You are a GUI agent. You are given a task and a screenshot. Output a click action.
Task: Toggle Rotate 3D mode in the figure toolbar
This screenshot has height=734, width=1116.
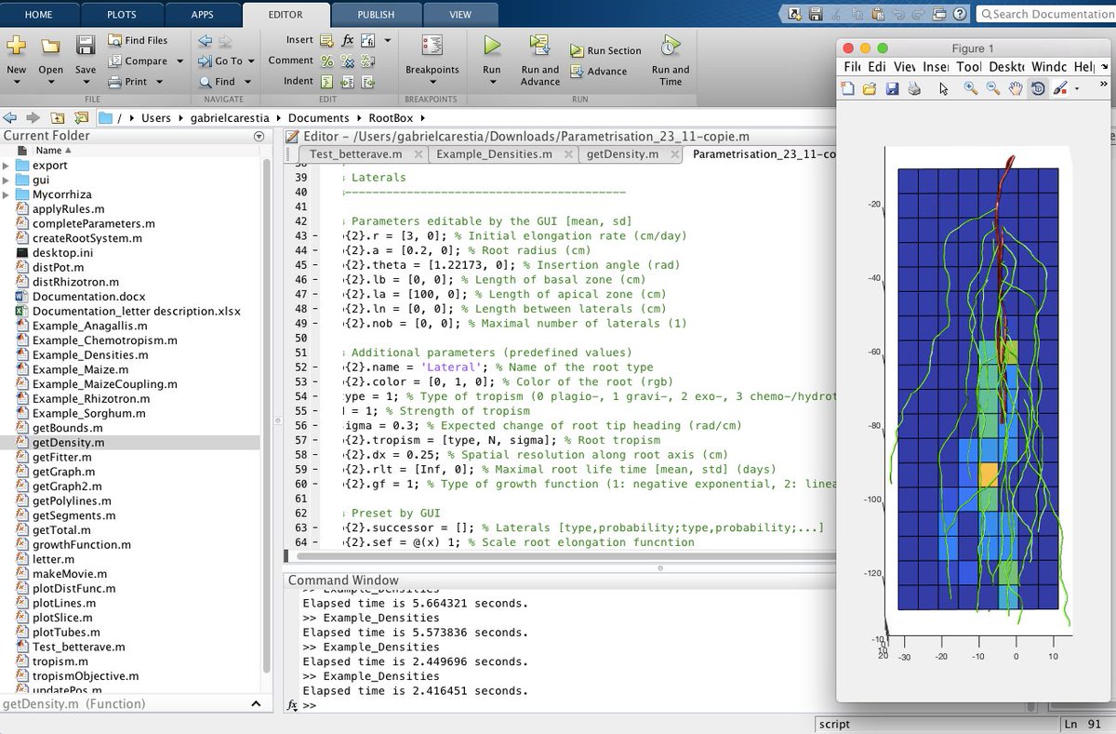[x=1038, y=87]
